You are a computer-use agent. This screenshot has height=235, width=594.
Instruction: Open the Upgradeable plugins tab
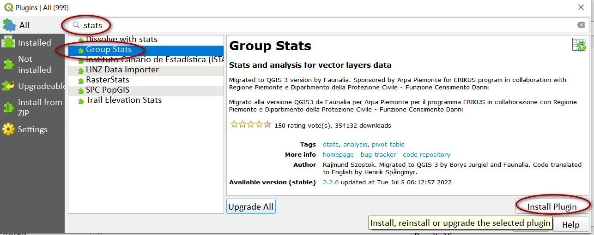click(32, 86)
